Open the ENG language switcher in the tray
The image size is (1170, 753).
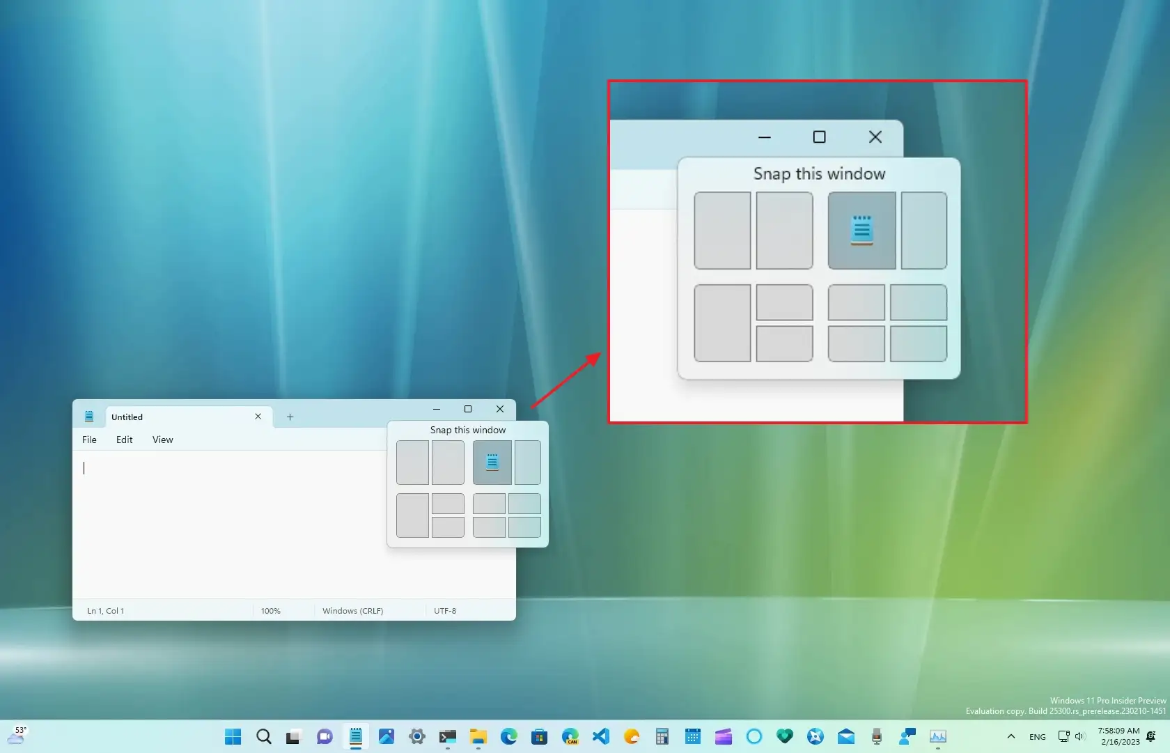[1037, 736]
